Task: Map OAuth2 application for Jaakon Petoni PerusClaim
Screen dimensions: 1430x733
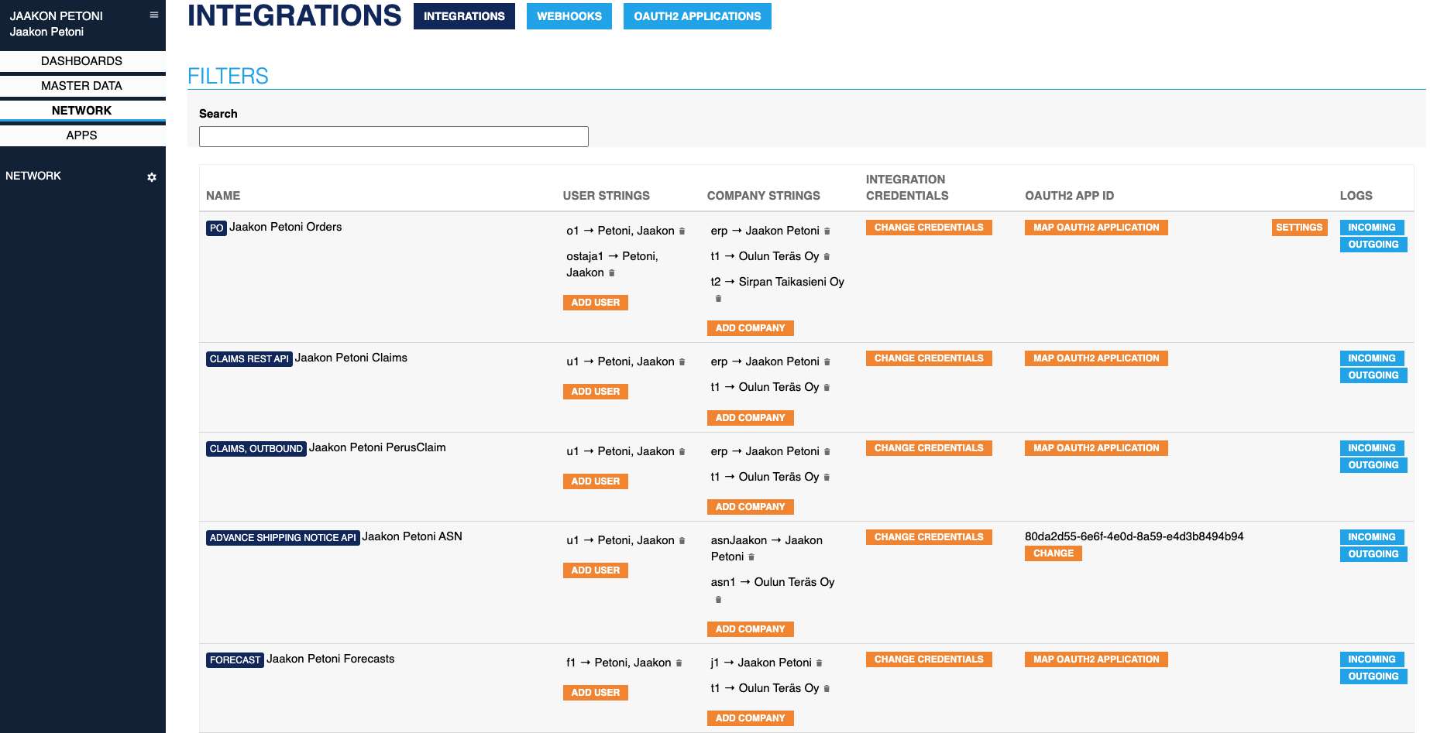Action: coord(1095,448)
